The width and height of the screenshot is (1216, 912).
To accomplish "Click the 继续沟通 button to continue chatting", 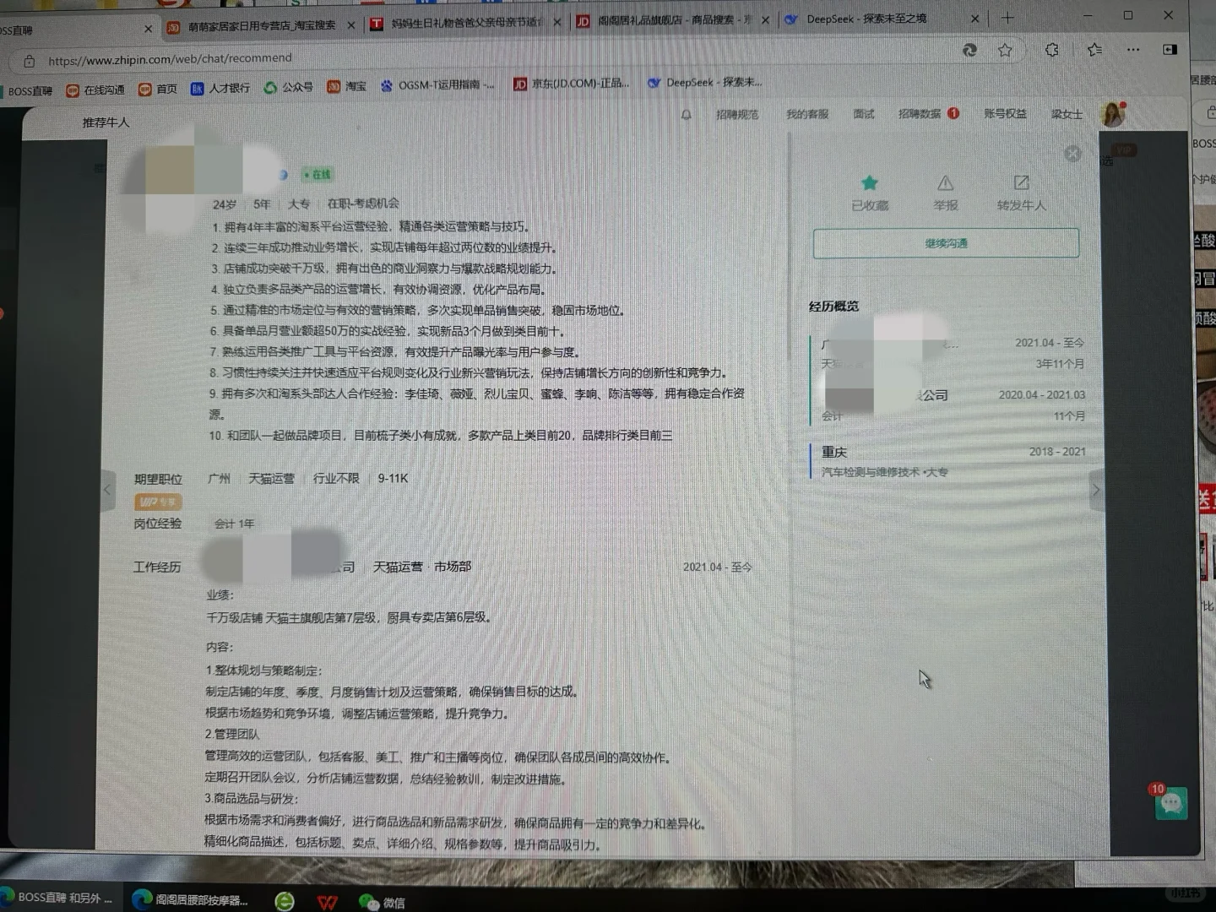I will [x=945, y=243].
